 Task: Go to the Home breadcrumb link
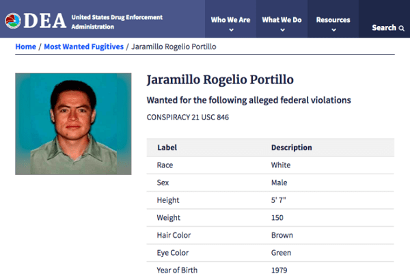click(x=26, y=46)
